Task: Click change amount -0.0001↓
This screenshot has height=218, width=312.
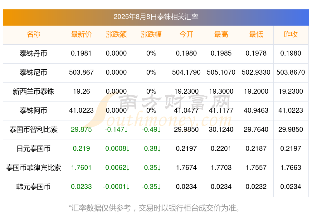Action: pyautogui.click(x=116, y=187)
